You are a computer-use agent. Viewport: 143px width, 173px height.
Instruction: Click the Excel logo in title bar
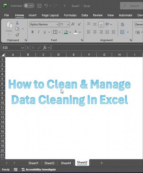tap(5, 6)
